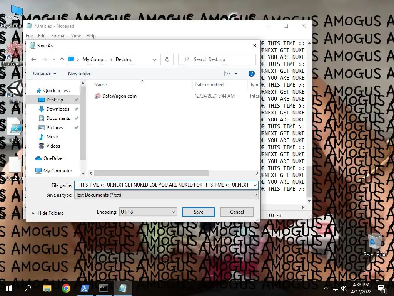This screenshot has height=296, width=394.
Task: Open PowerShell from taskbar
Action: 85,288
